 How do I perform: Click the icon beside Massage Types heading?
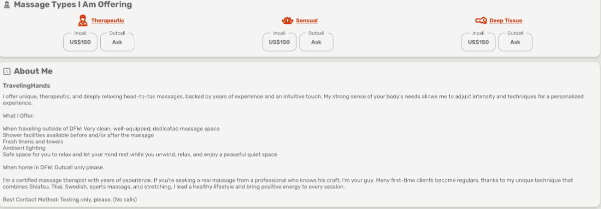pyautogui.click(x=7, y=5)
